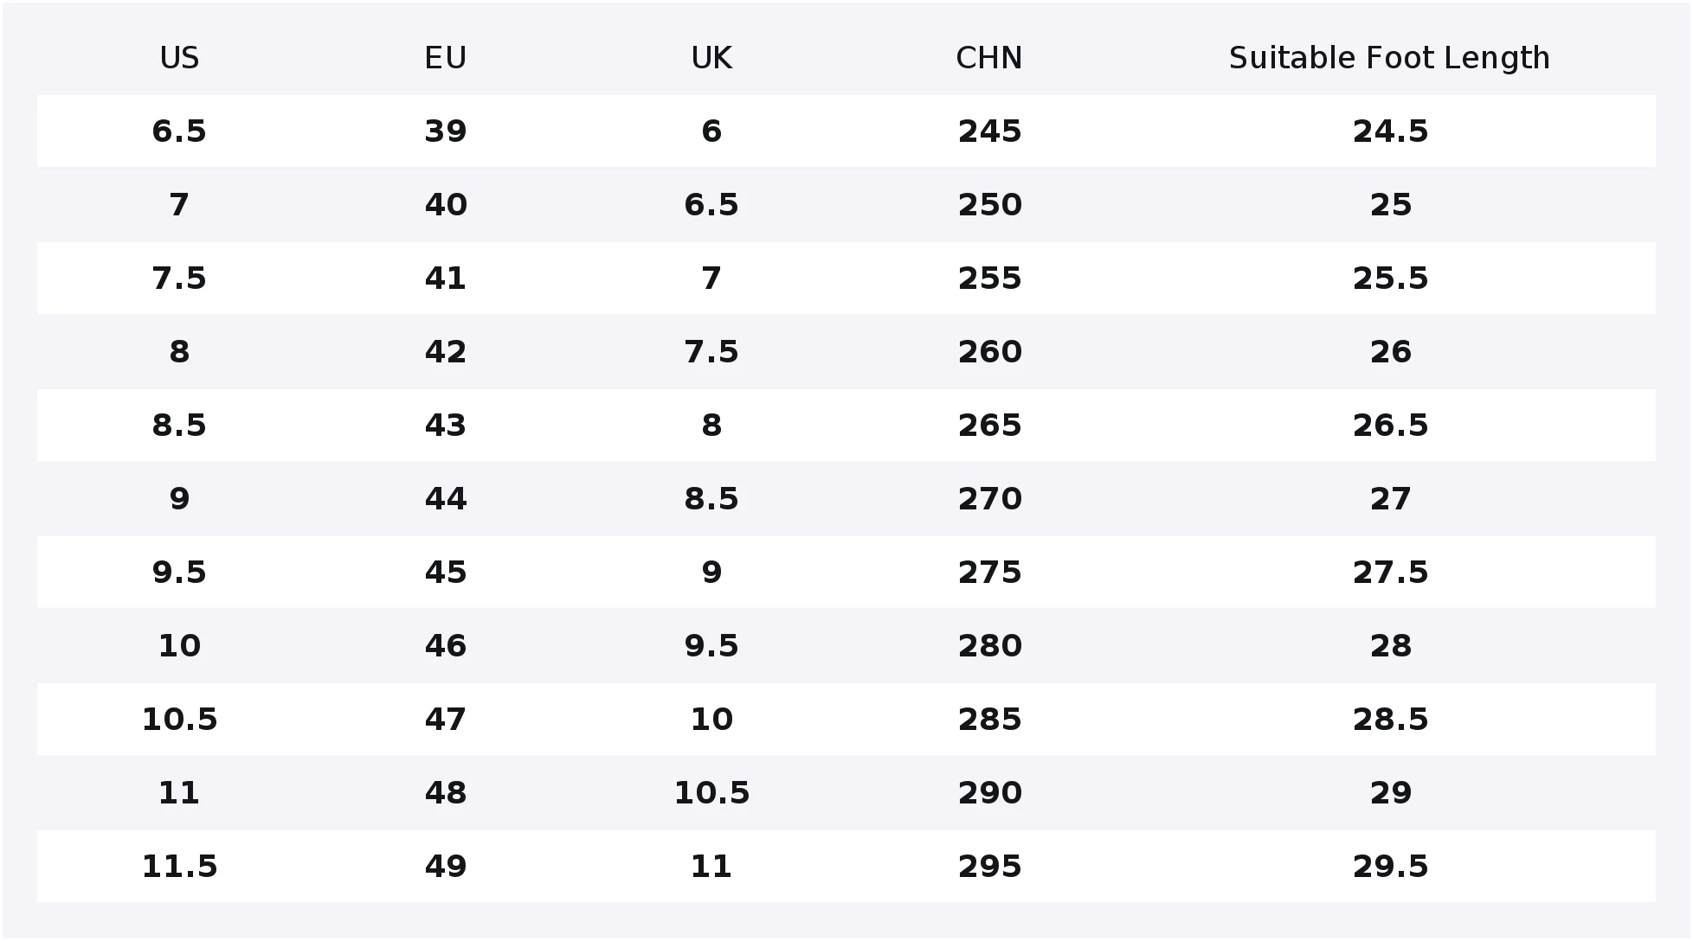Select EU size 42 cell

click(x=445, y=352)
